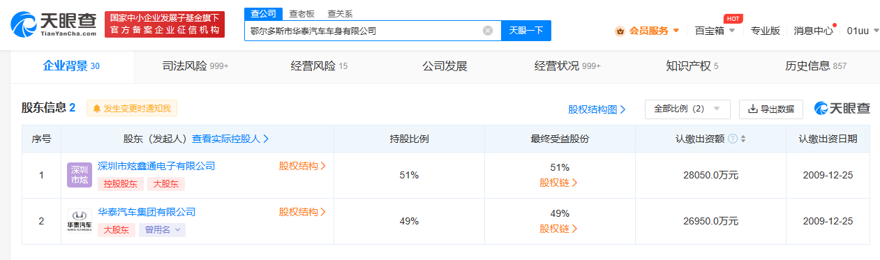
Task: Click the 华泰汽车 company logo
Action: pyautogui.click(x=79, y=221)
